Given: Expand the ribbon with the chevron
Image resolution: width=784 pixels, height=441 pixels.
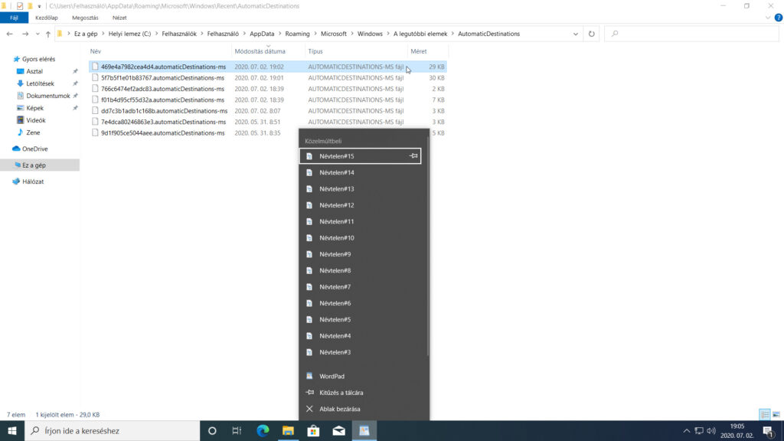Looking at the screenshot, I should click(767, 18).
